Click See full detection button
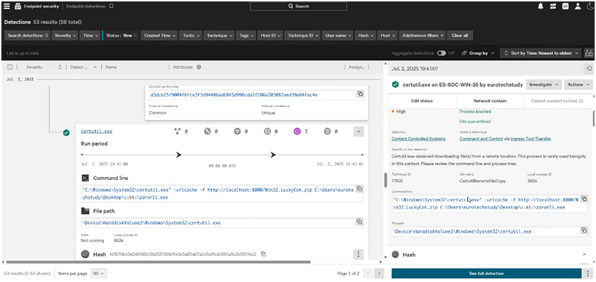596x282 pixels. 486,273
